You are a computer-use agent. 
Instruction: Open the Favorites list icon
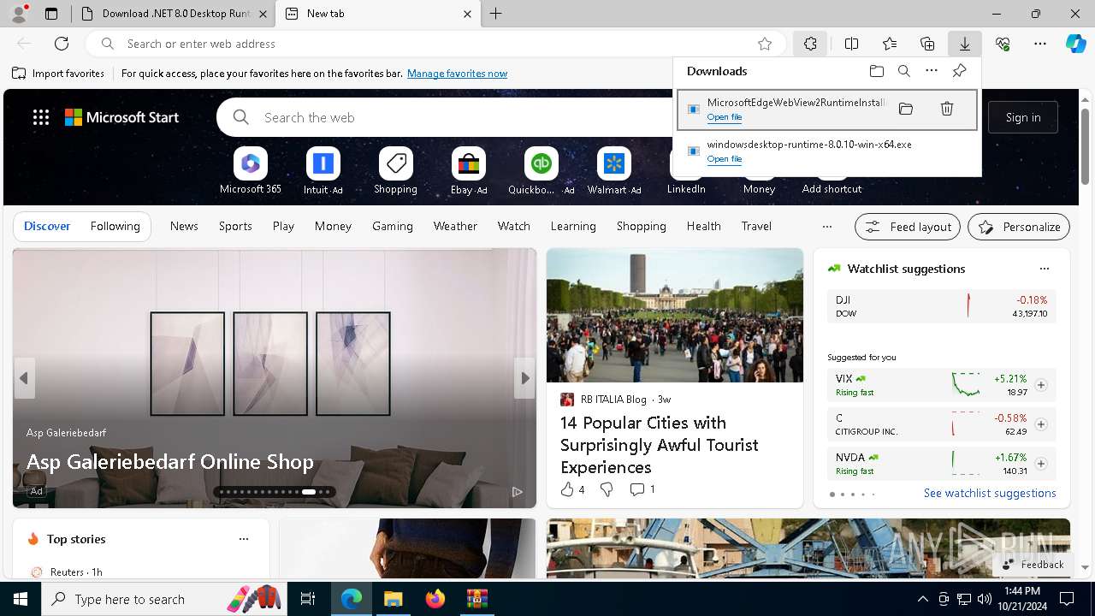(890, 44)
